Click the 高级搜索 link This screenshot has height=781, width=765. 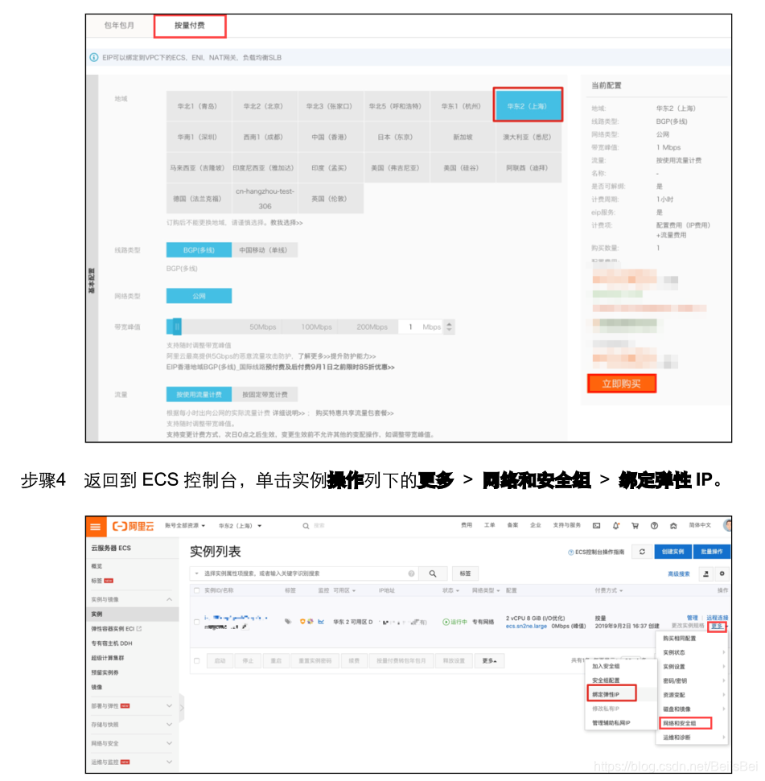pyautogui.click(x=678, y=573)
